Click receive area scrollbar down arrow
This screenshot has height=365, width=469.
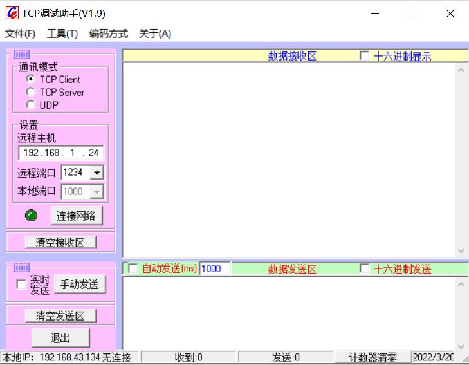[461, 250]
